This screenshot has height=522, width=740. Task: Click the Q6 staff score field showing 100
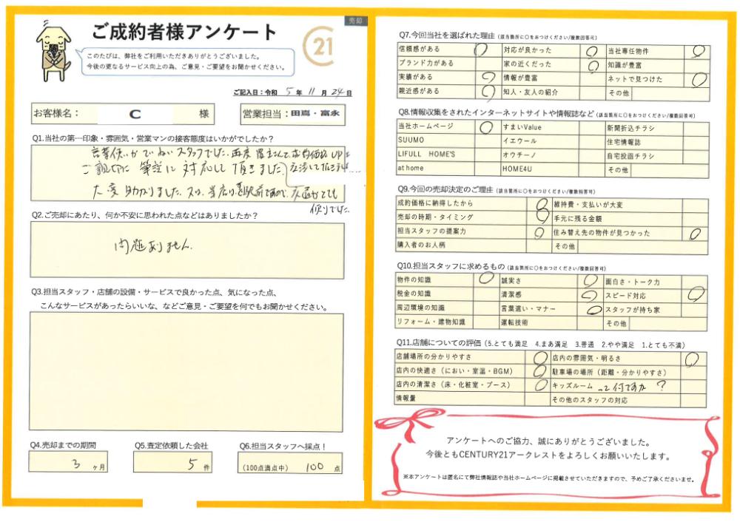click(292, 467)
